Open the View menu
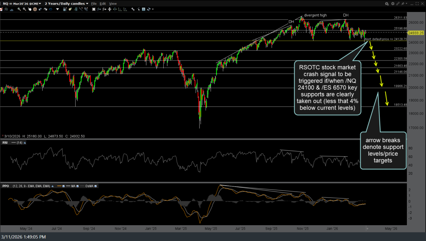This screenshot has width=426, height=241. [113, 4]
